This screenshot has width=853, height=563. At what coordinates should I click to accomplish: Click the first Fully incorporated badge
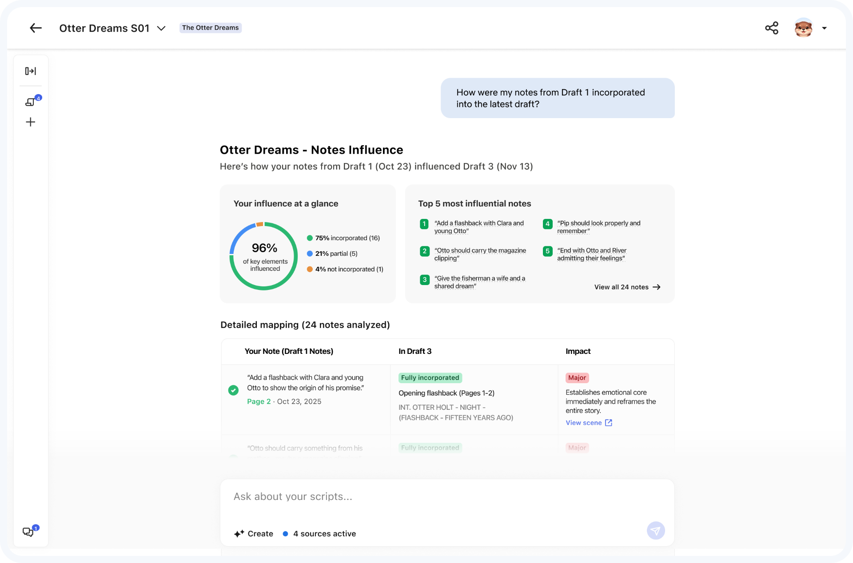430,378
